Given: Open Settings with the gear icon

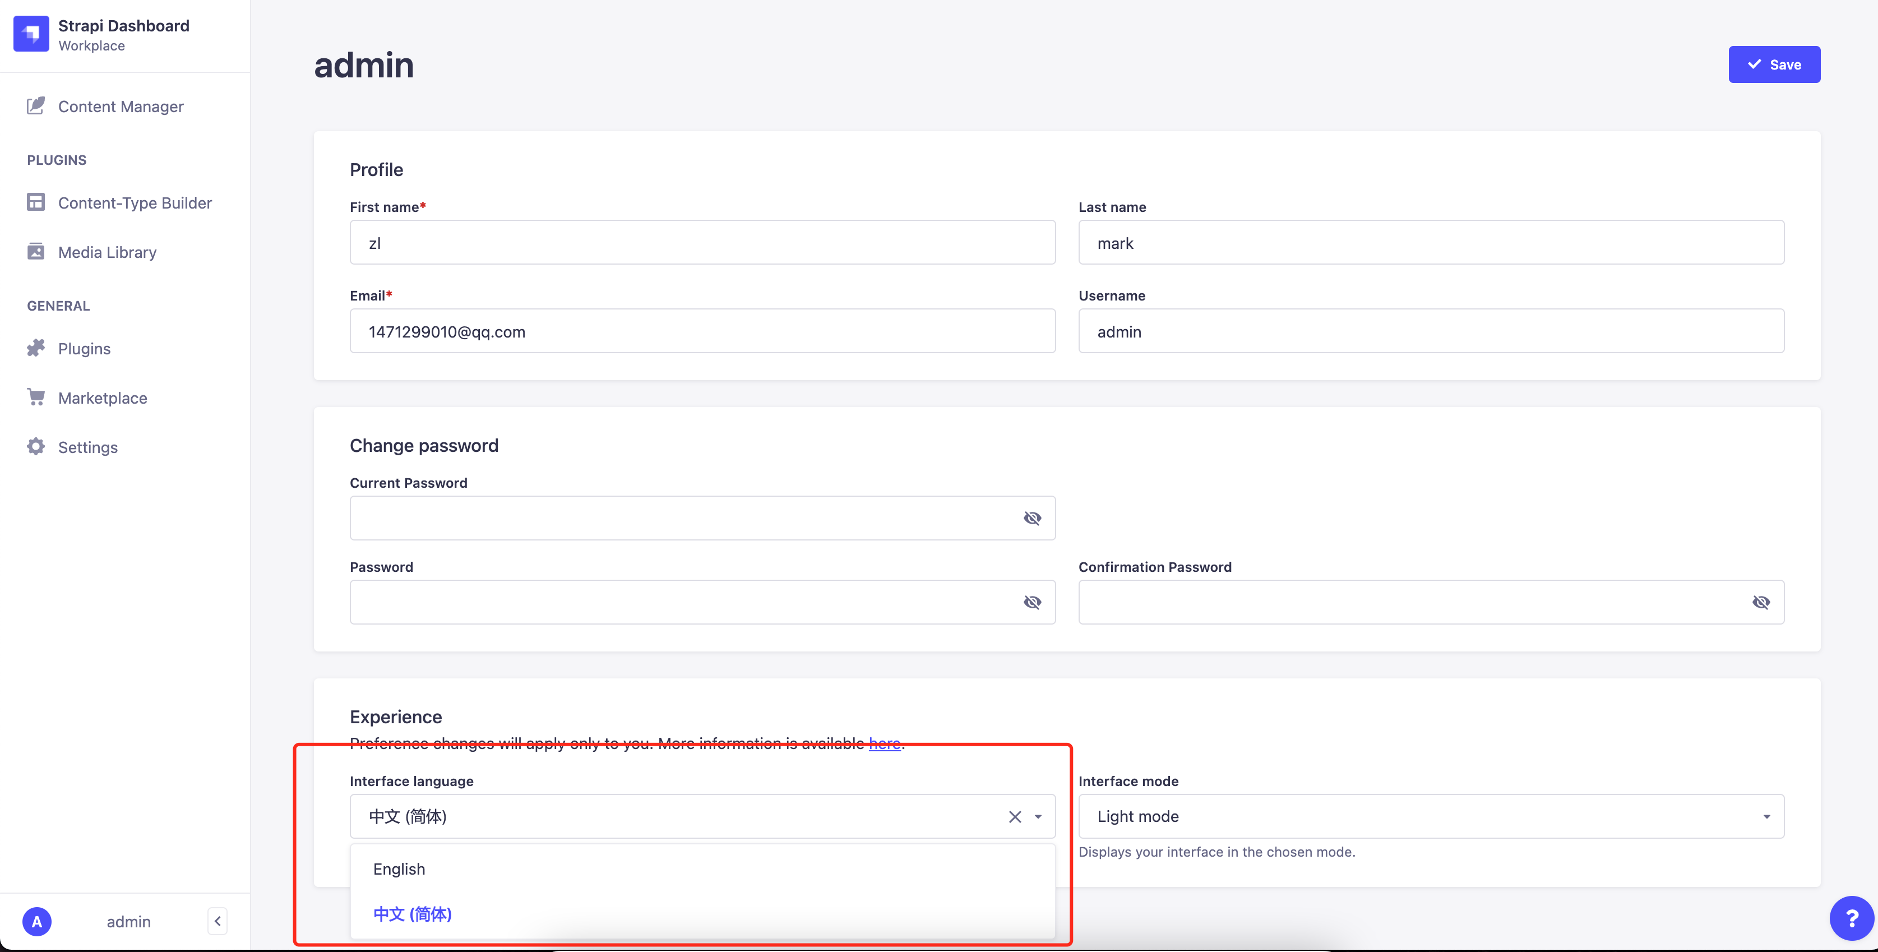Looking at the screenshot, I should pos(87,447).
